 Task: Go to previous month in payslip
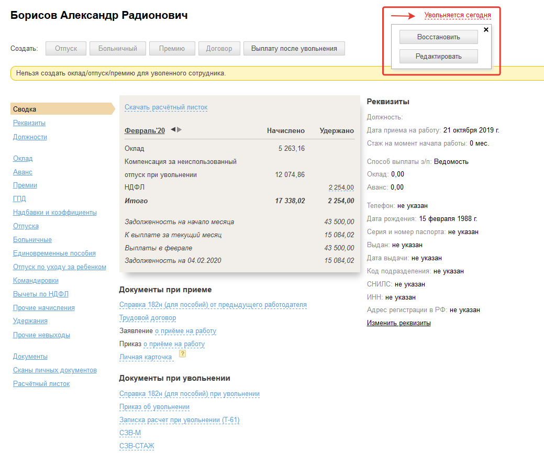(173, 130)
